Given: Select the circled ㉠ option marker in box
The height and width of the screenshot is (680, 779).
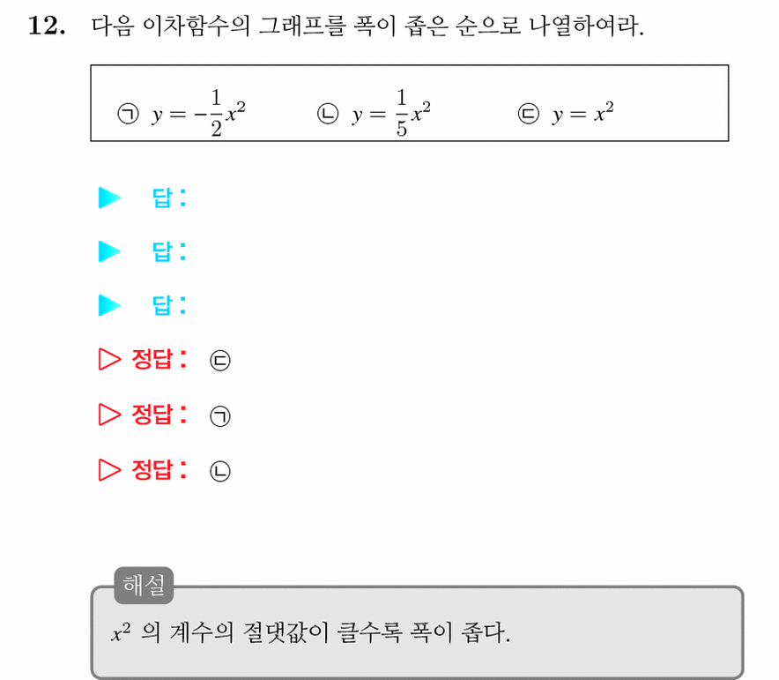Looking at the screenshot, I should tap(128, 114).
